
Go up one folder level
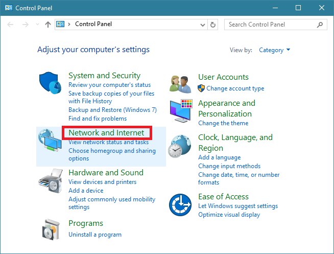point(48,25)
